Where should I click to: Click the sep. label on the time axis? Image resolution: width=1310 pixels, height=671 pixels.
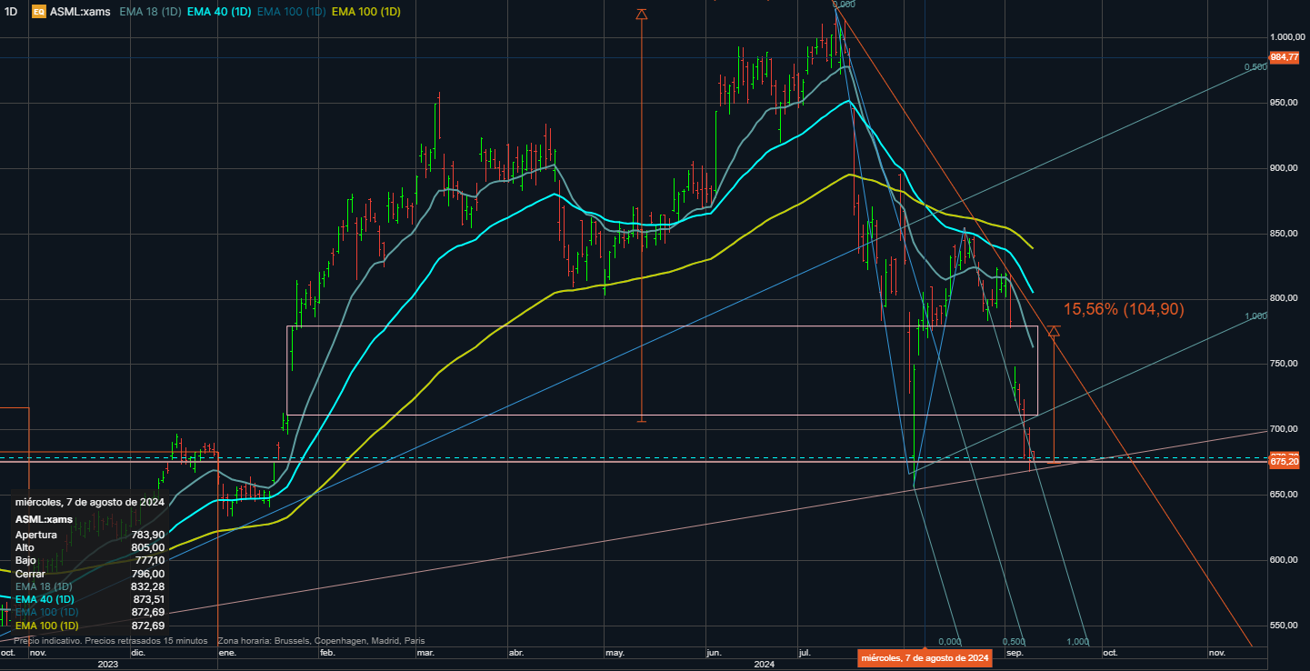(1015, 652)
